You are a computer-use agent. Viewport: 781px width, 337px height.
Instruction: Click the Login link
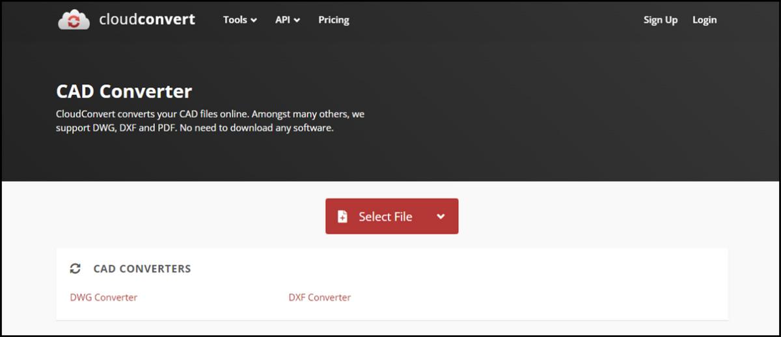(704, 20)
